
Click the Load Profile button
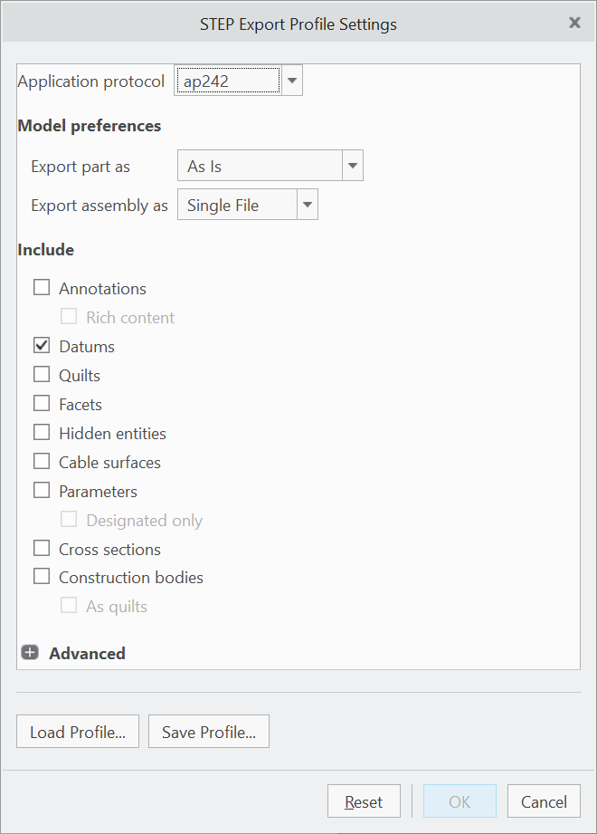pyautogui.click(x=78, y=732)
